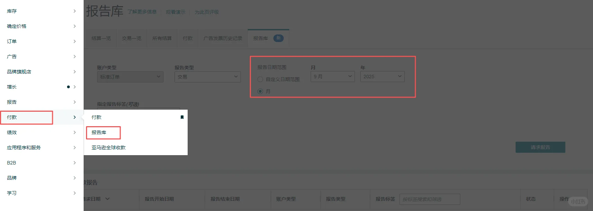Open the 增长 menu item
Screen dimensions: 593x211
point(42,87)
